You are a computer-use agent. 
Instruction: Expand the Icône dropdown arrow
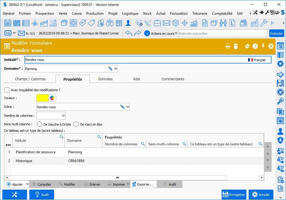(127, 107)
